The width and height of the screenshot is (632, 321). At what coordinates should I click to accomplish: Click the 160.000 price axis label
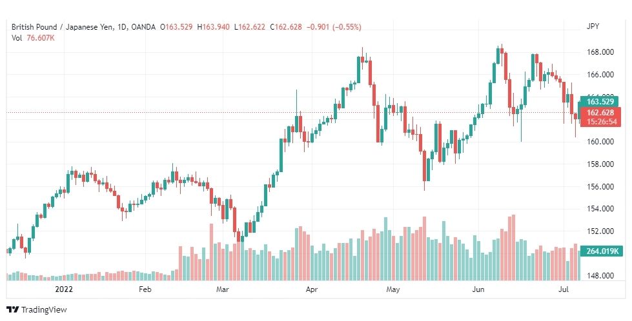(x=600, y=142)
